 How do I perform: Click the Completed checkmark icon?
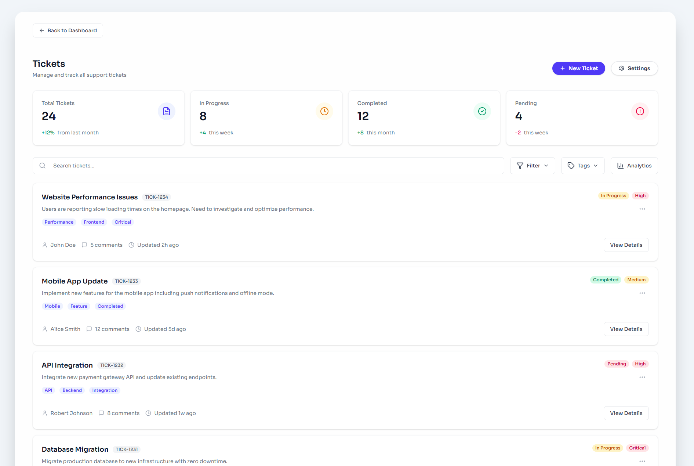482,111
